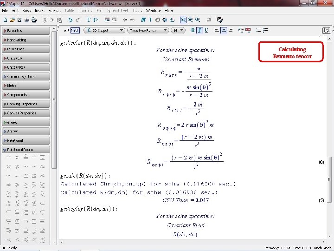Click the document vertical scrollbar thumb
The image size is (334, 251).
tap(329, 179)
